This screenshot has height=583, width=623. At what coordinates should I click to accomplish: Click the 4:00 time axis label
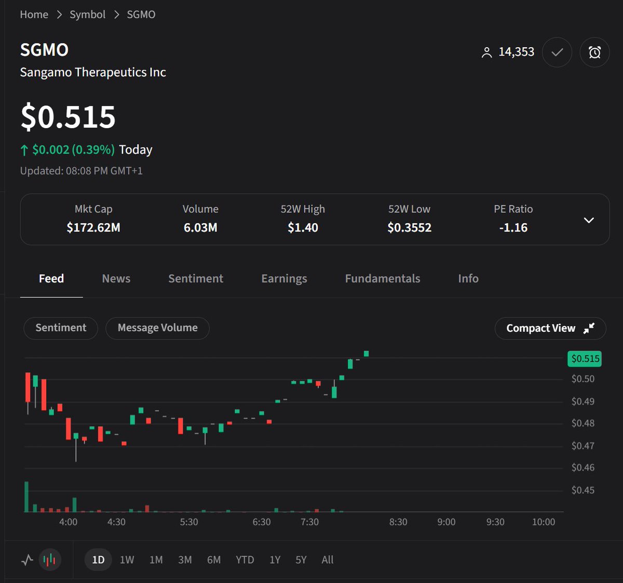tap(68, 522)
